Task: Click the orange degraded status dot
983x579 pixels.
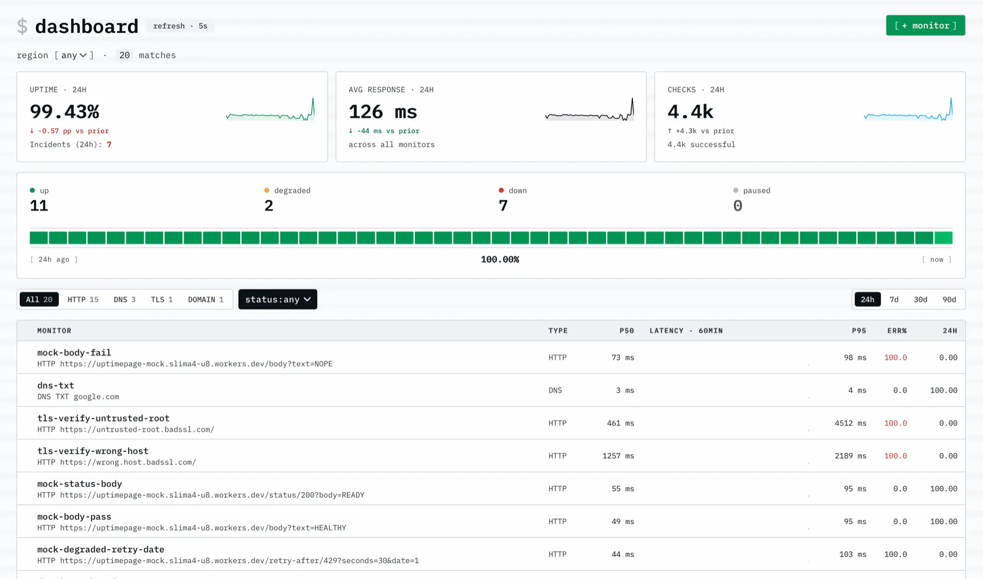Action: [x=267, y=190]
